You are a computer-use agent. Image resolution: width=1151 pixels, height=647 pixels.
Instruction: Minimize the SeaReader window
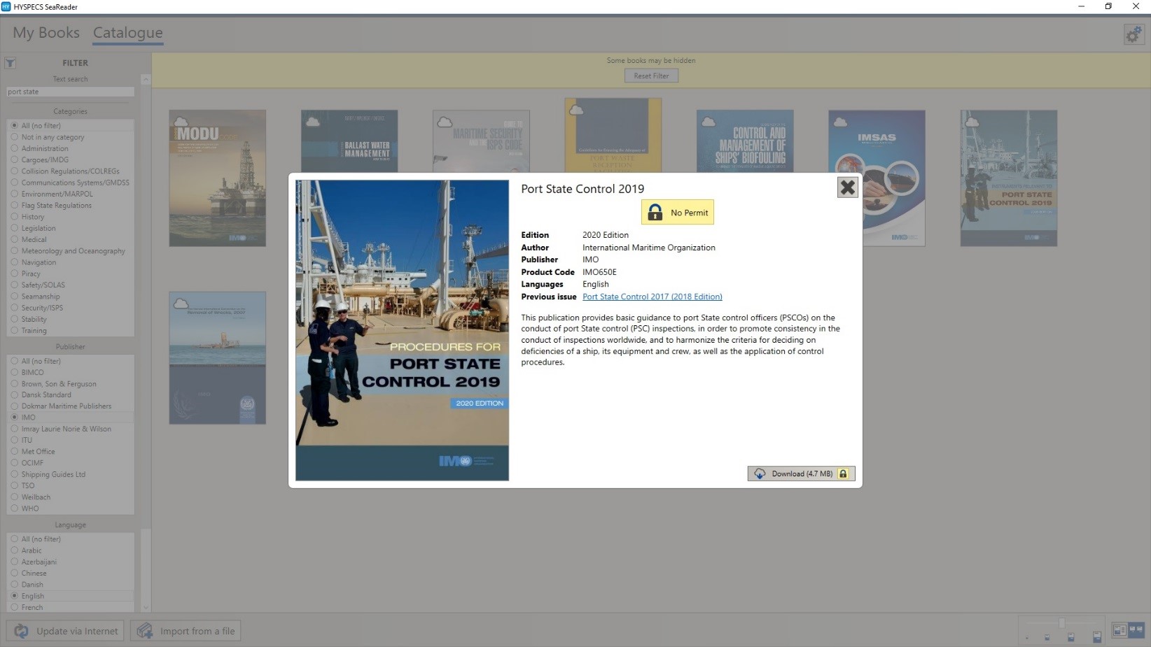1081,6
